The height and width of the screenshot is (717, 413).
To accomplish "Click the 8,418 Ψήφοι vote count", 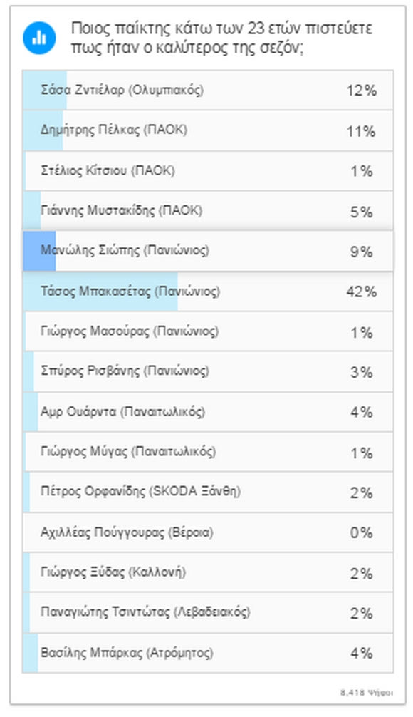I will pyautogui.click(x=367, y=692).
